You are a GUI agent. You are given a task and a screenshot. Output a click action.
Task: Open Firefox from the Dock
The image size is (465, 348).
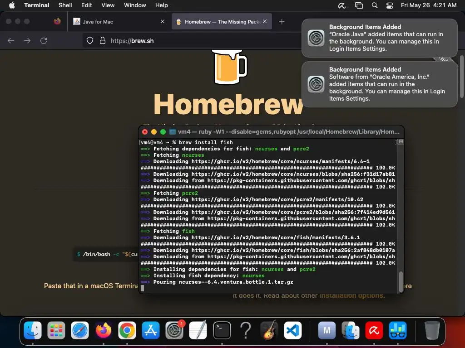click(104, 330)
